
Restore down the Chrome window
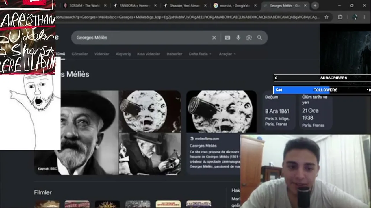coord(352,5)
